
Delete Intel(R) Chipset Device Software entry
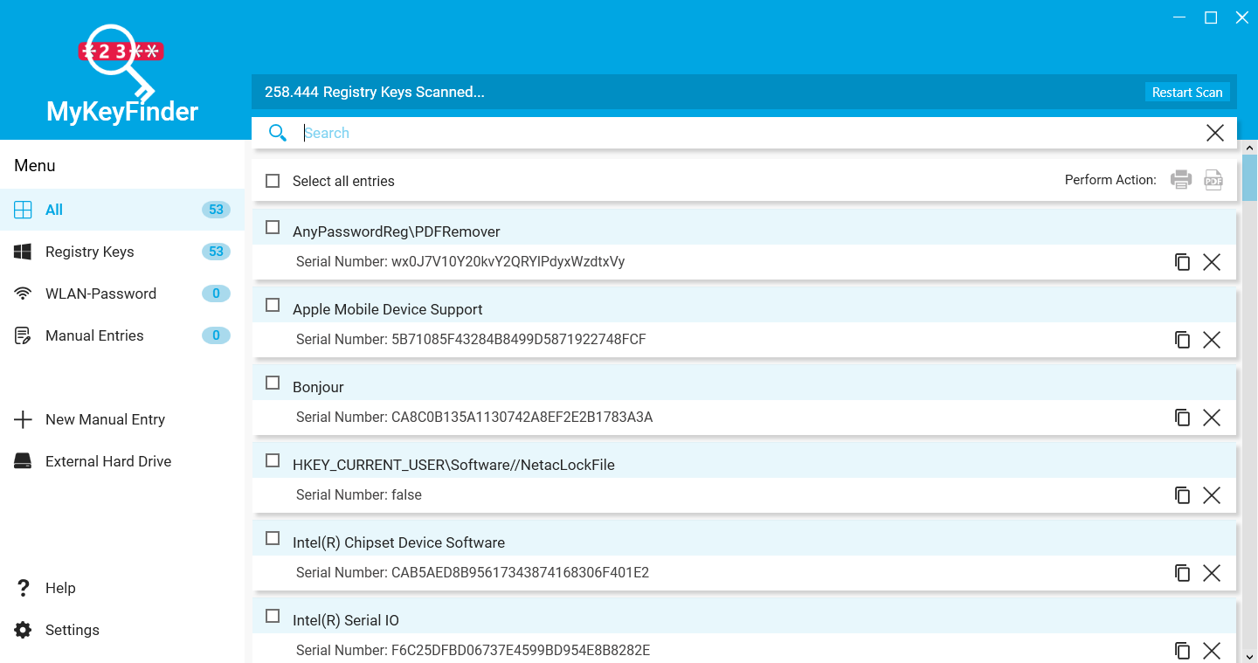click(1212, 573)
